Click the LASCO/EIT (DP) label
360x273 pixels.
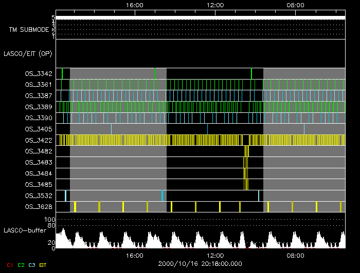(x=29, y=53)
